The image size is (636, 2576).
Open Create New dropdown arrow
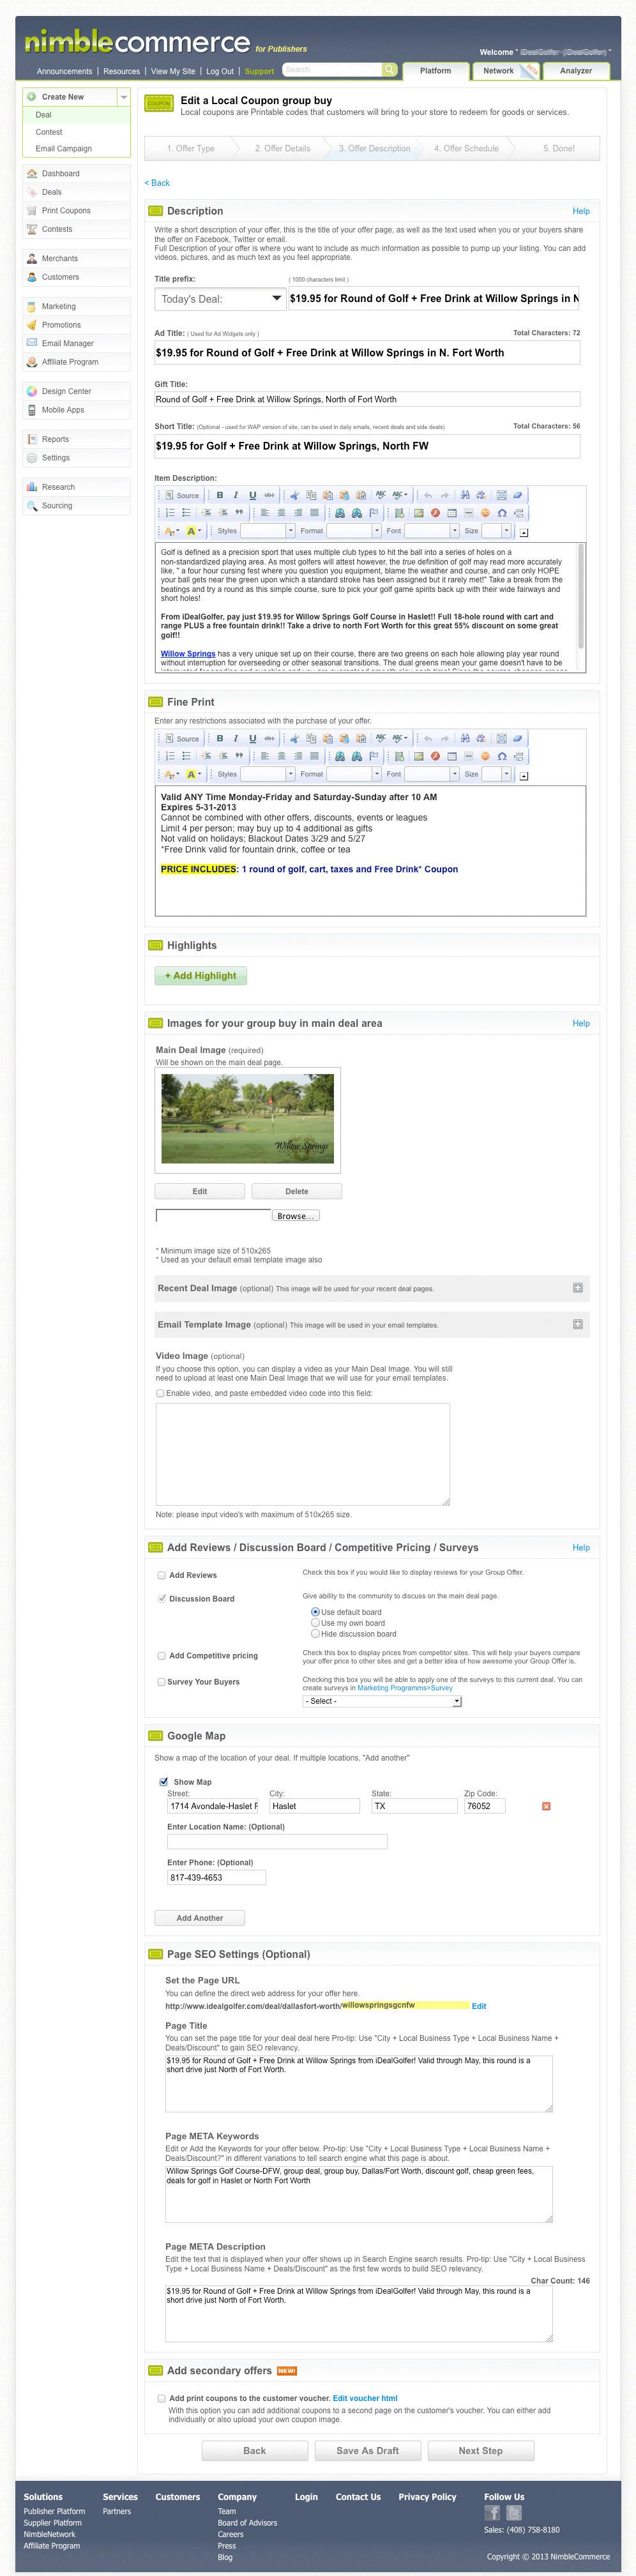coord(124,97)
